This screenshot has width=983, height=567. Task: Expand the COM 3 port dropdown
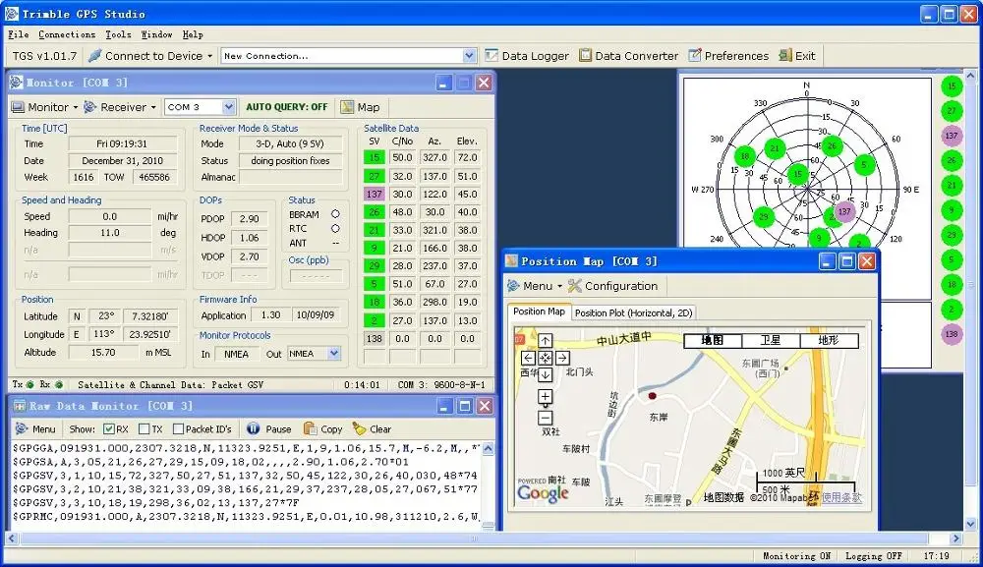click(228, 107)
